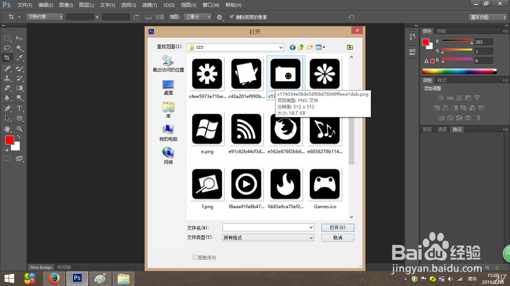Viewport: 510px width, 286px height.
Task: Go back with the dialog's back arrow
Action: click(x=293, y=47)
